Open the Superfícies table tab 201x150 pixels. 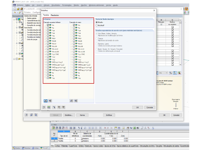(x=73, y=146)
